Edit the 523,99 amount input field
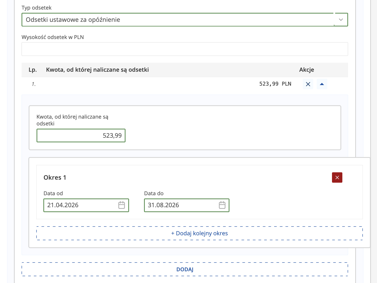Viewport: 377px width, 283px height. pos(81,136)
